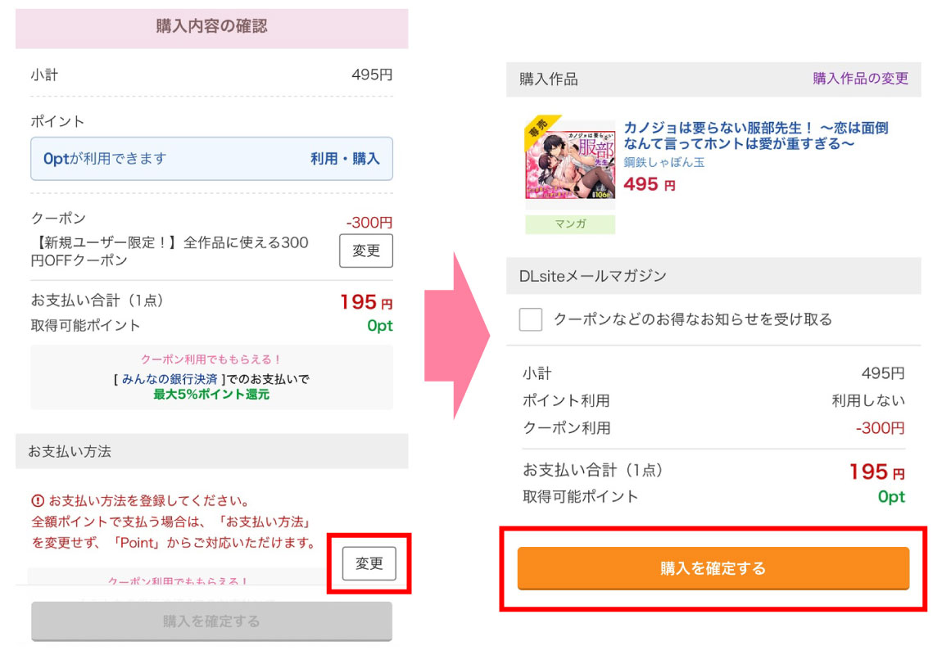Click the お支払い方法 section header
The image size is (942, 655).
70,451
